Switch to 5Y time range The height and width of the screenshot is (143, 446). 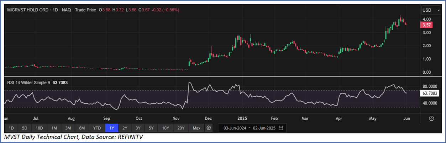point(151,128)
